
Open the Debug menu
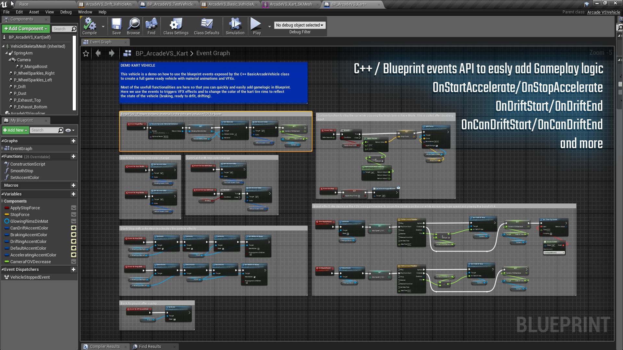pos(66,12)
